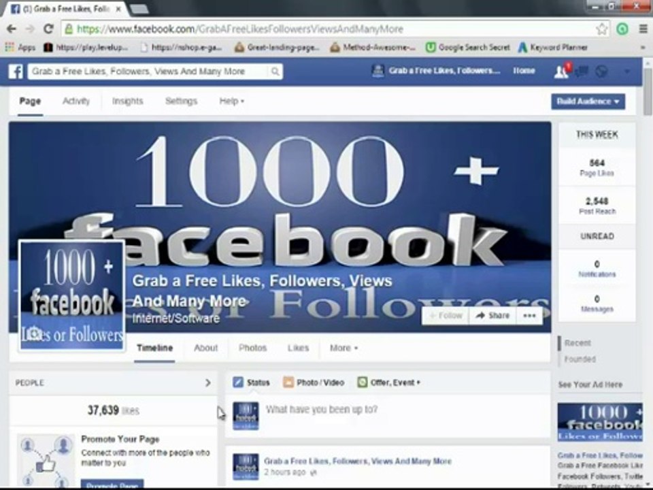Viewport: 653px width, 490px height.
Task: Choose the Photo / Video option
Action: coord(314,382)
